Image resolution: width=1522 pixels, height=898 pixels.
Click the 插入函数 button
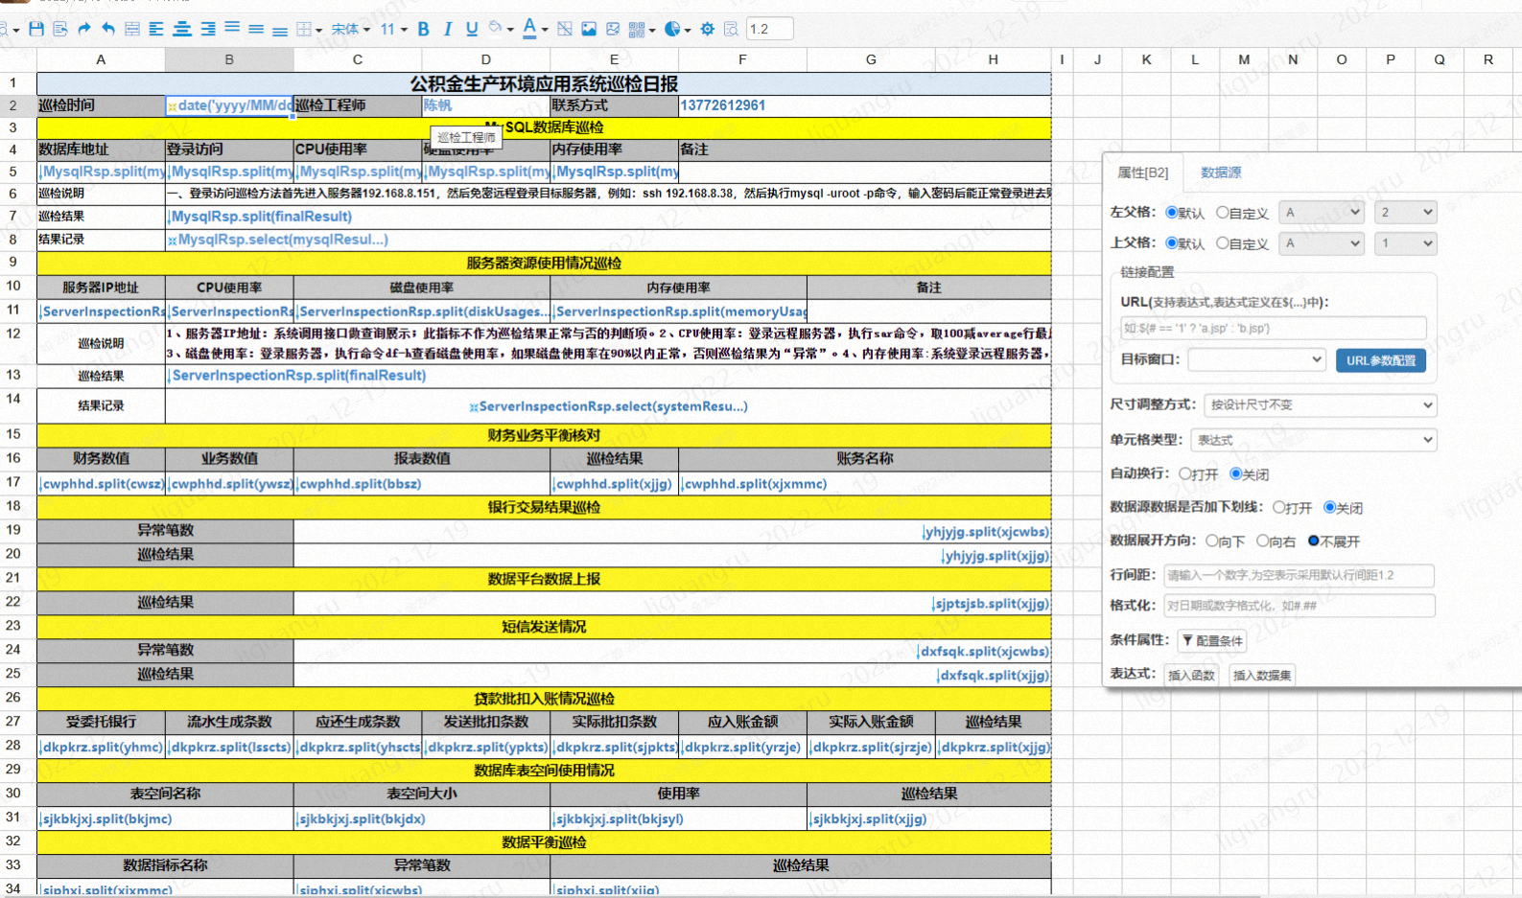click(x=1191, y=675)
